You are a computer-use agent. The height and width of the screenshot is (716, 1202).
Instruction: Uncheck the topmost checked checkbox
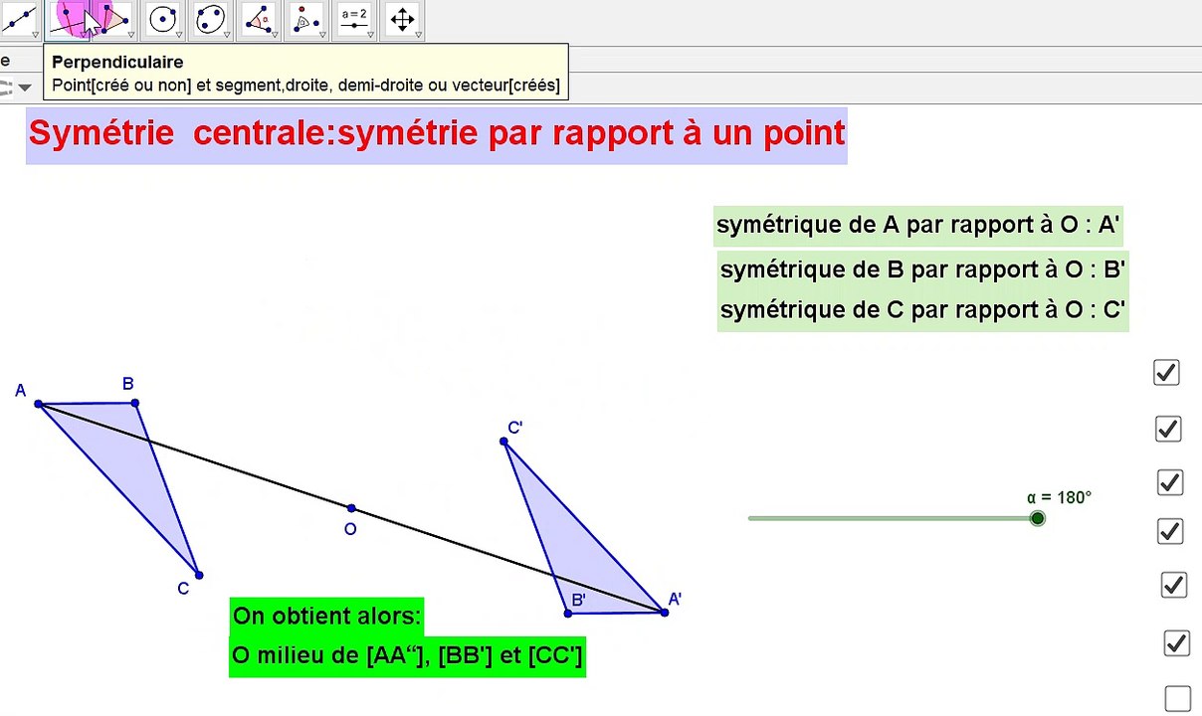1166,372
